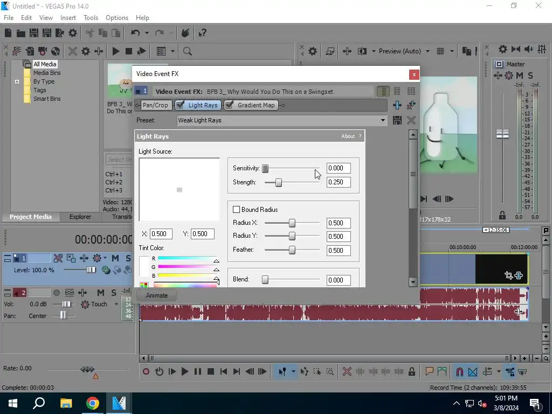The image size is (552, 414).
Task: Open the Views dropdown arrow in Project Media
Action: (x=172, y=51)
